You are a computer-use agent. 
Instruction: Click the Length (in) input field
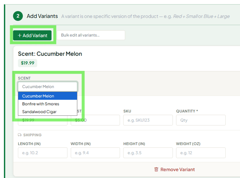43,153
